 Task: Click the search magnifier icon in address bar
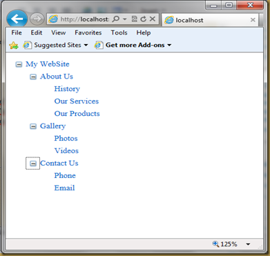[116, 19]
